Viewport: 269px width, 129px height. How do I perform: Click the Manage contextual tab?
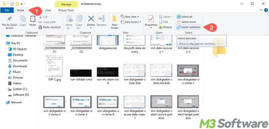[66, 4]
